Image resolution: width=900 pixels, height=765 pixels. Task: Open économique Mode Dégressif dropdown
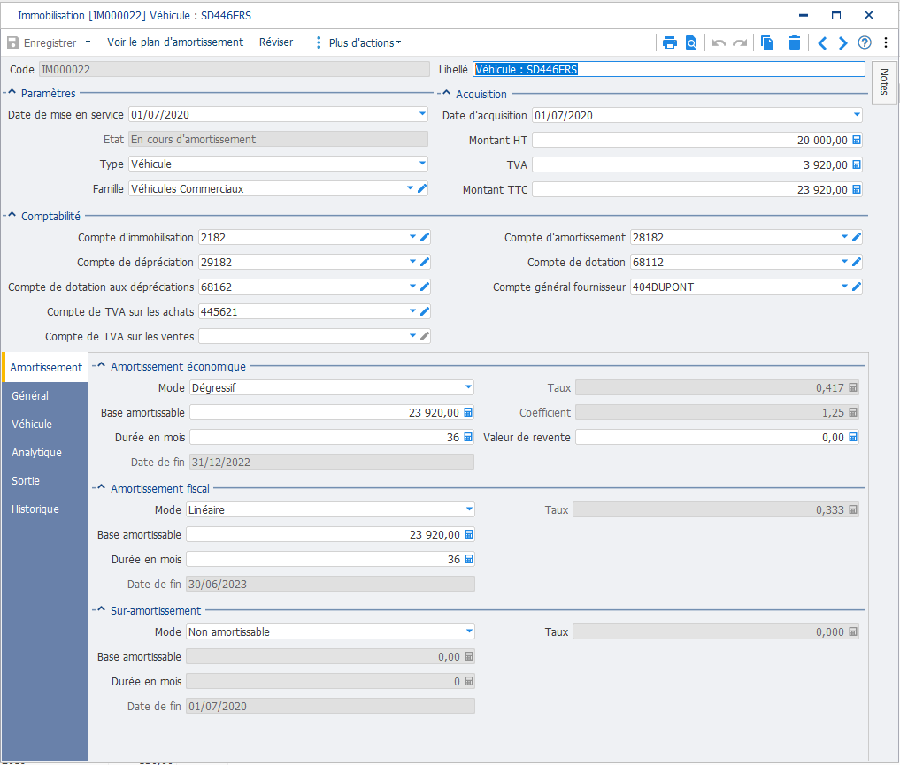pos(468,387)
